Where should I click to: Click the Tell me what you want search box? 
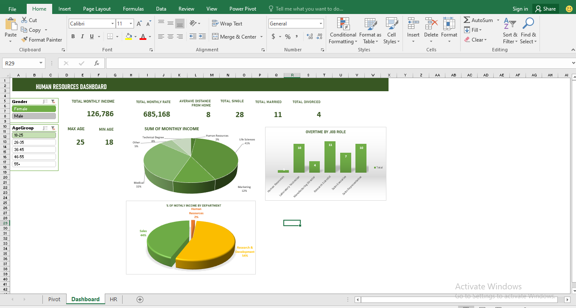pyautogui.click(x=306, y=9)
